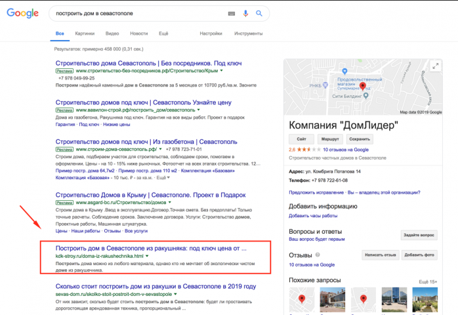The width and height of the screenshot is (458, 315).
Task: Click sitelink 'Пример постр. дома 64,7м2'
Action: pos(85,171)
